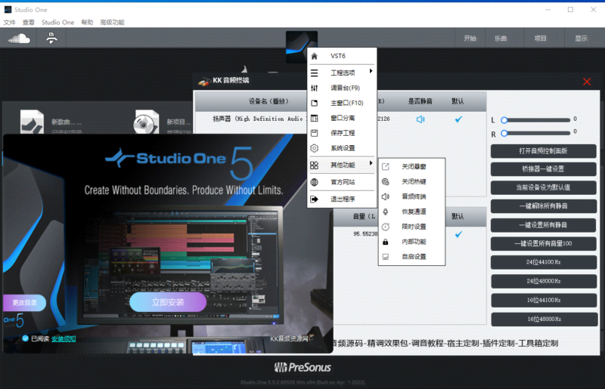Toggle the default checkmark in playback device row
This screenshot has height=389, width=605.
point(458,119)
